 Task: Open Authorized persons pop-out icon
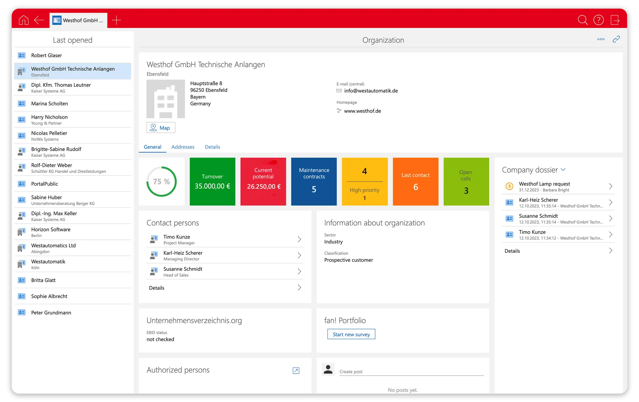(x=296, y=370)
